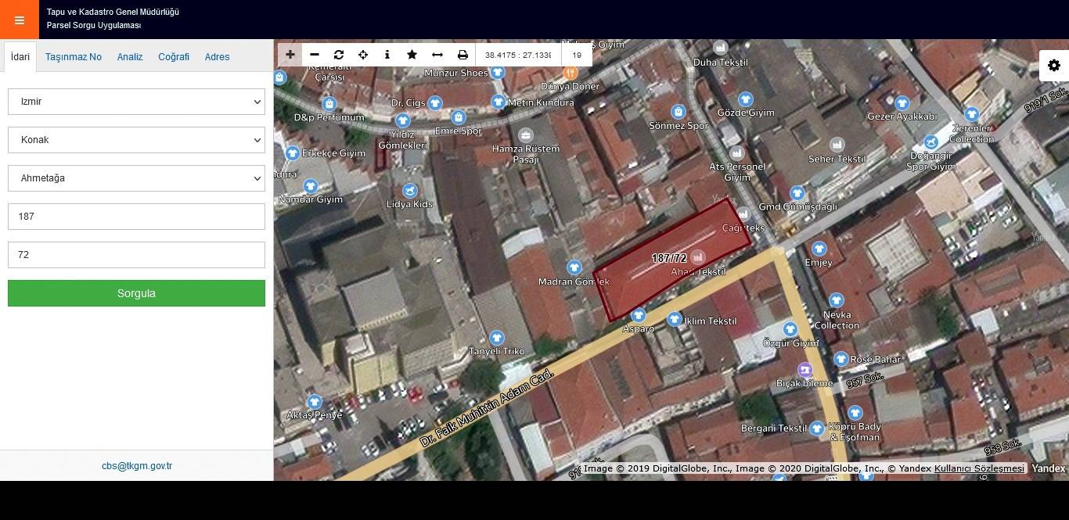Click the zoom in plus tool
The width and height of the screenshot is (1069, 520).
pyautogui.click(x=290, y=55)
